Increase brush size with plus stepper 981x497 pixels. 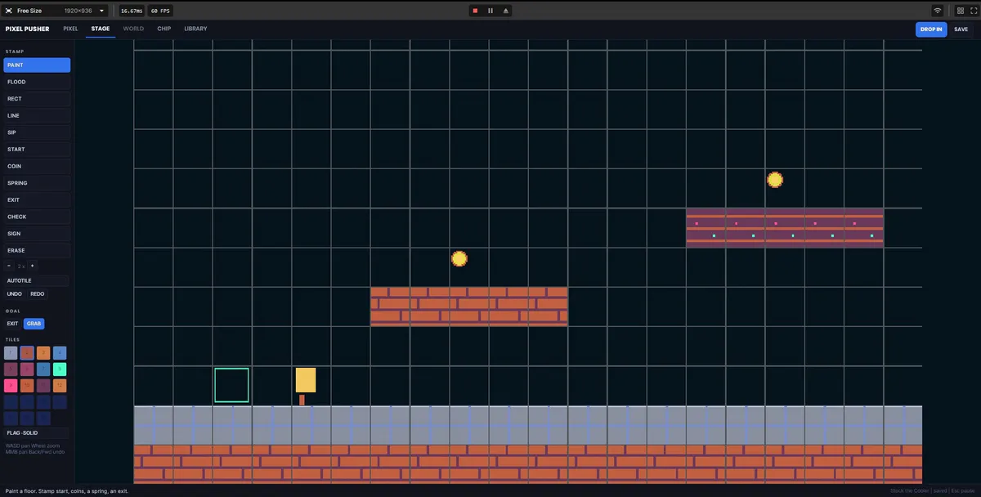tap(33, 266)
